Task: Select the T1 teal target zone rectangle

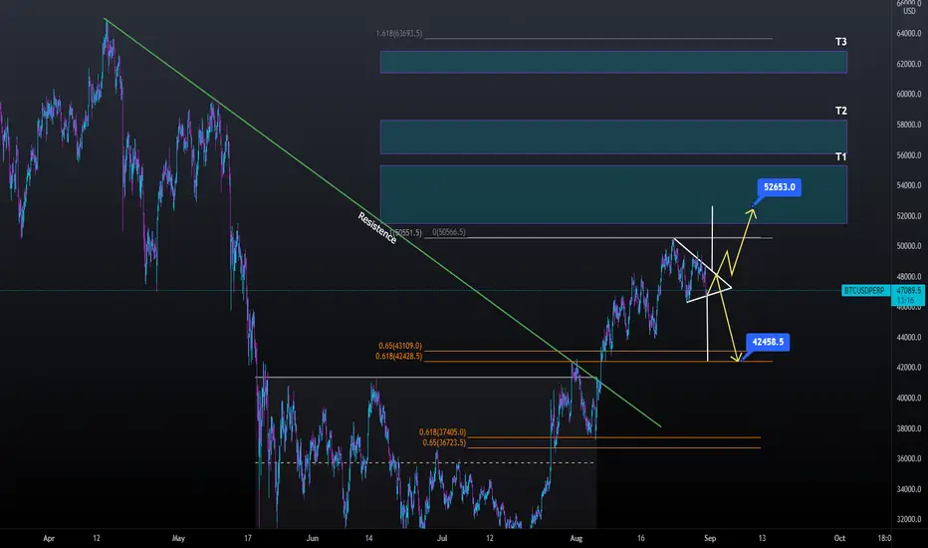Action: tap(613, 195)
